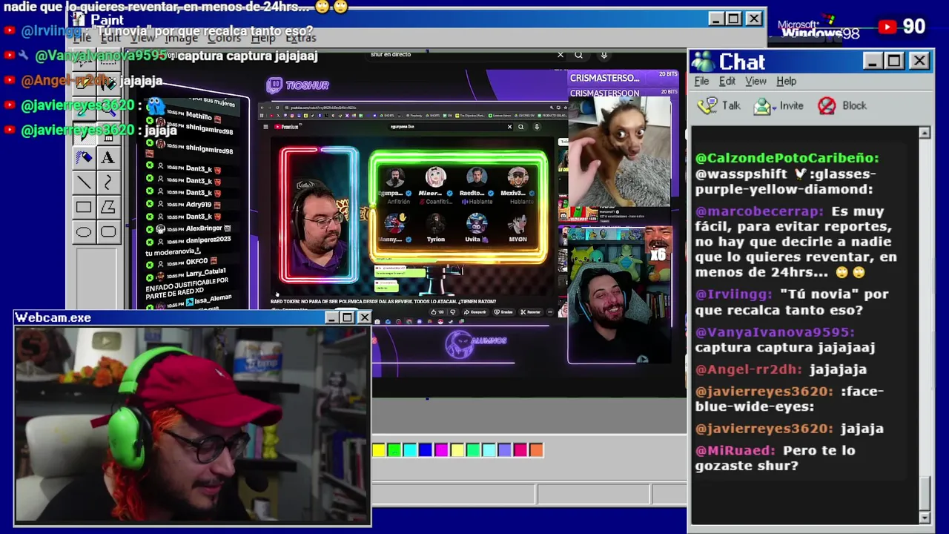949x534 pixels.
Task: Open the View menu in Chat window
Action: [x=755, y=81]
